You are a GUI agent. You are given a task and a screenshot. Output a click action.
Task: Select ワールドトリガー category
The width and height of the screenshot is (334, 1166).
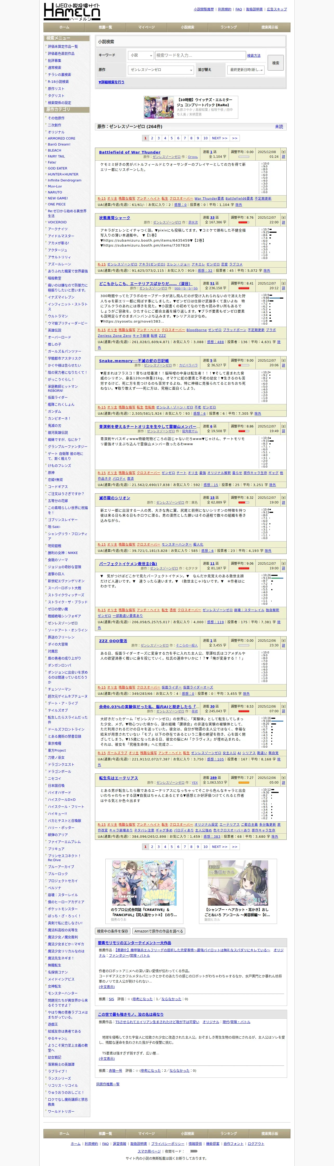pos(61,1112)
